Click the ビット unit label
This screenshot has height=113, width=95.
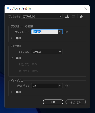[x=67, y=86]
